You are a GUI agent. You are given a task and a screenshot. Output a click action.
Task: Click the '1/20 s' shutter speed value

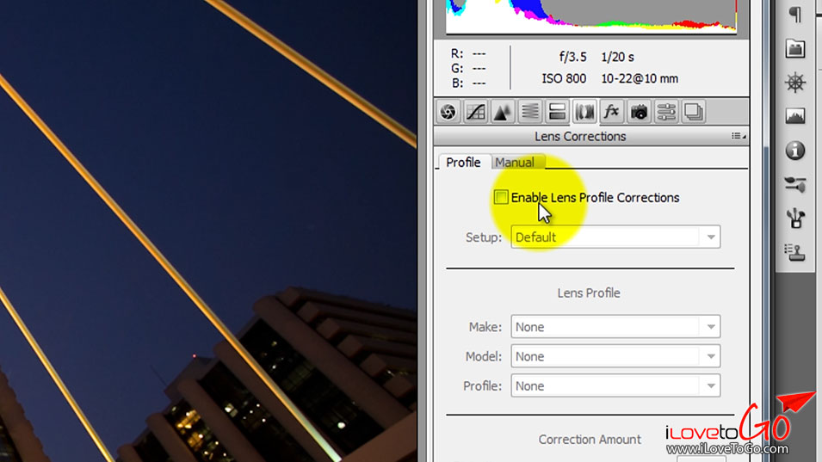point(617,57)
